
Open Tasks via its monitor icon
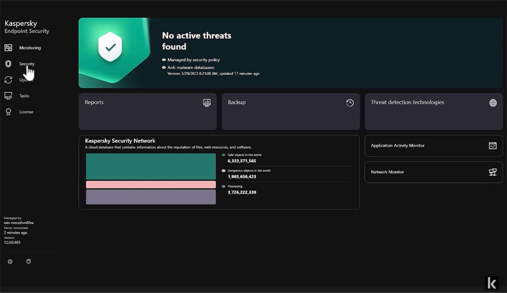tap(8, 96)
